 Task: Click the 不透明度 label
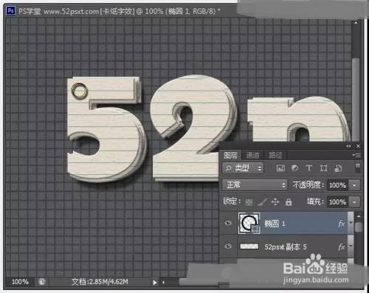click(x=308, y=185)
